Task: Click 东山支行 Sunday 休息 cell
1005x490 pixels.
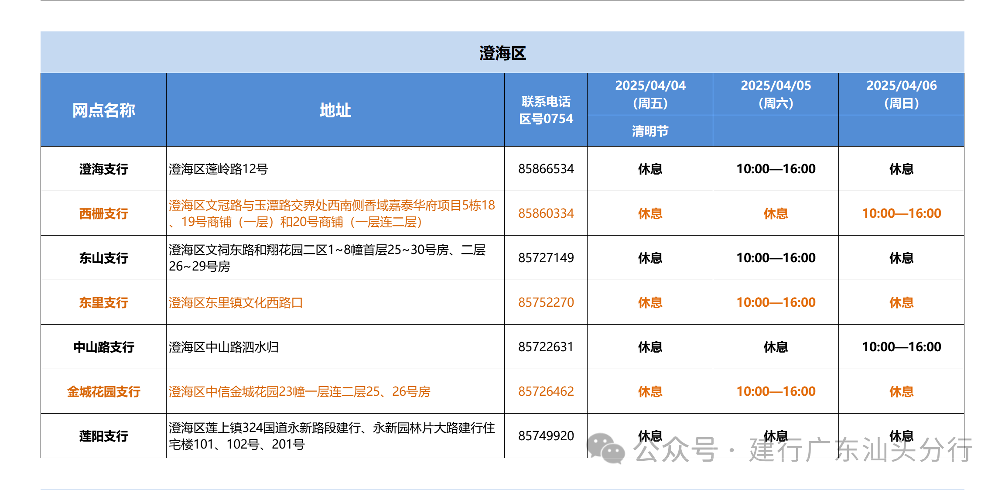Action: (x=901, y=258)
